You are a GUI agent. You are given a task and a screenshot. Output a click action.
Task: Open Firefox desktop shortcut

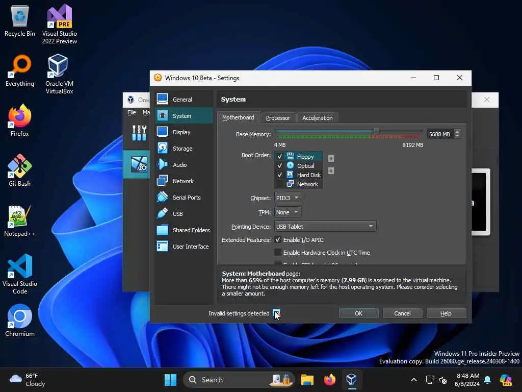20,120
